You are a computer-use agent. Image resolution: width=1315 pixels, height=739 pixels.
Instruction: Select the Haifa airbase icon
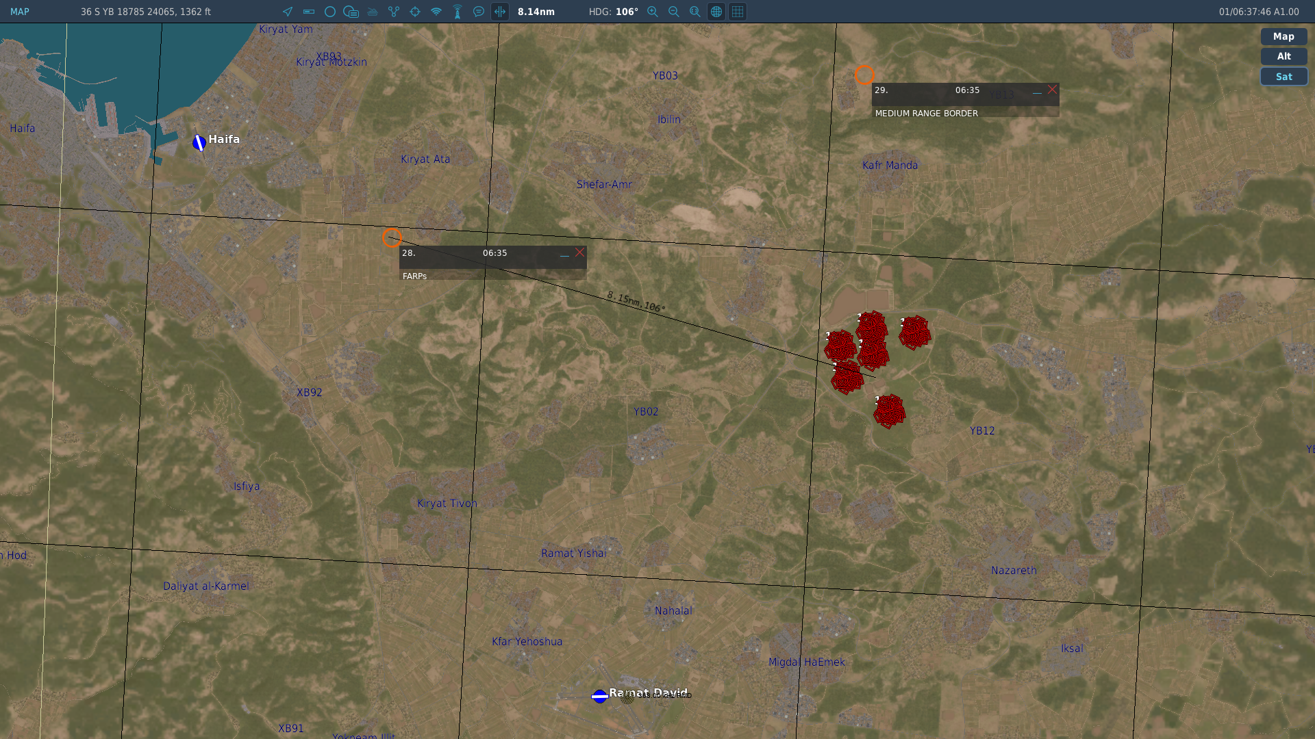[x=199, y=142]
